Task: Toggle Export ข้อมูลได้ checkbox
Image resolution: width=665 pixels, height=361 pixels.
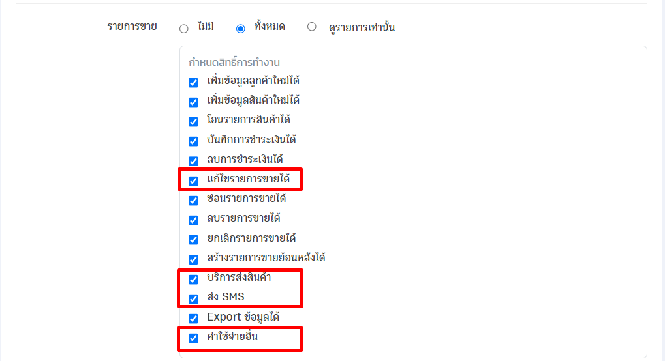Action: pos(193,318)
